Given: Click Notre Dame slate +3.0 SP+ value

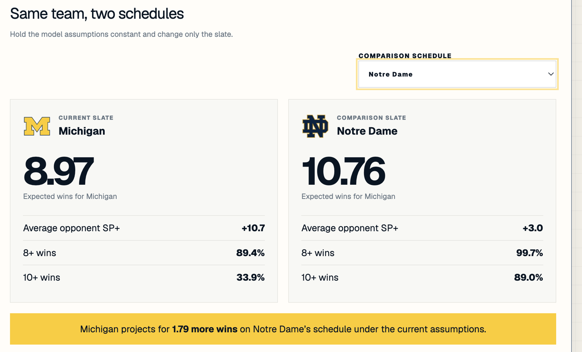Looking at the screenshot, I should point(533,228).
